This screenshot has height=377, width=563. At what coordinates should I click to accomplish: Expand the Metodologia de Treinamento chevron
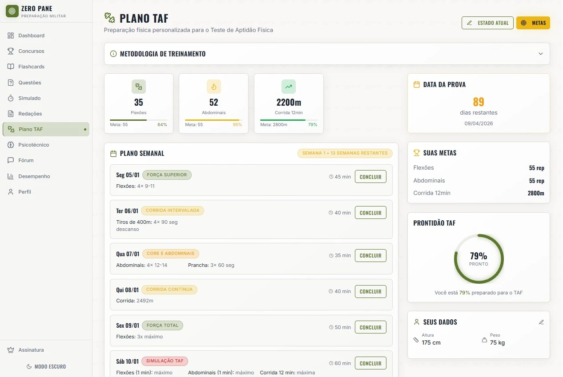point(541,54)
